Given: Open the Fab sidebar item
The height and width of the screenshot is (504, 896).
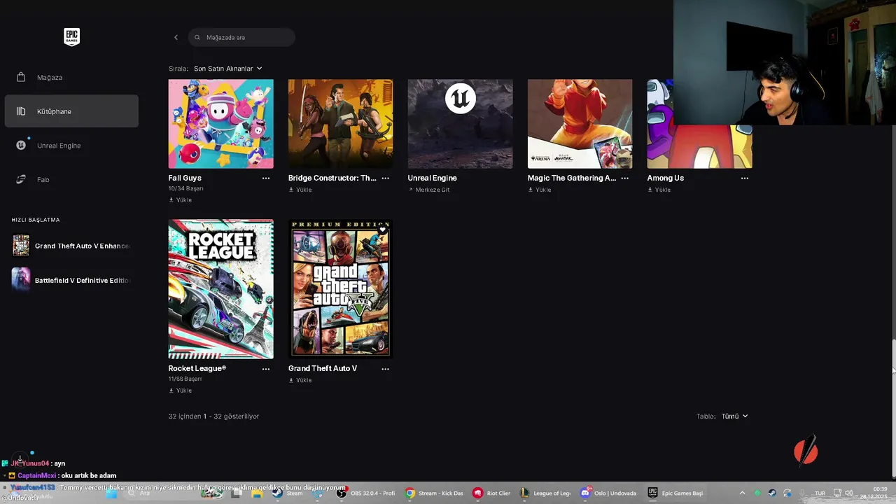Looking at the screenshot, I should click(71, 179).
